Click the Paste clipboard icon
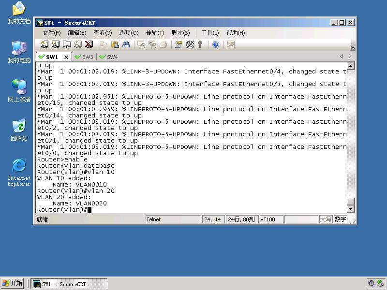Screen dimensions: 387x290 115,44
